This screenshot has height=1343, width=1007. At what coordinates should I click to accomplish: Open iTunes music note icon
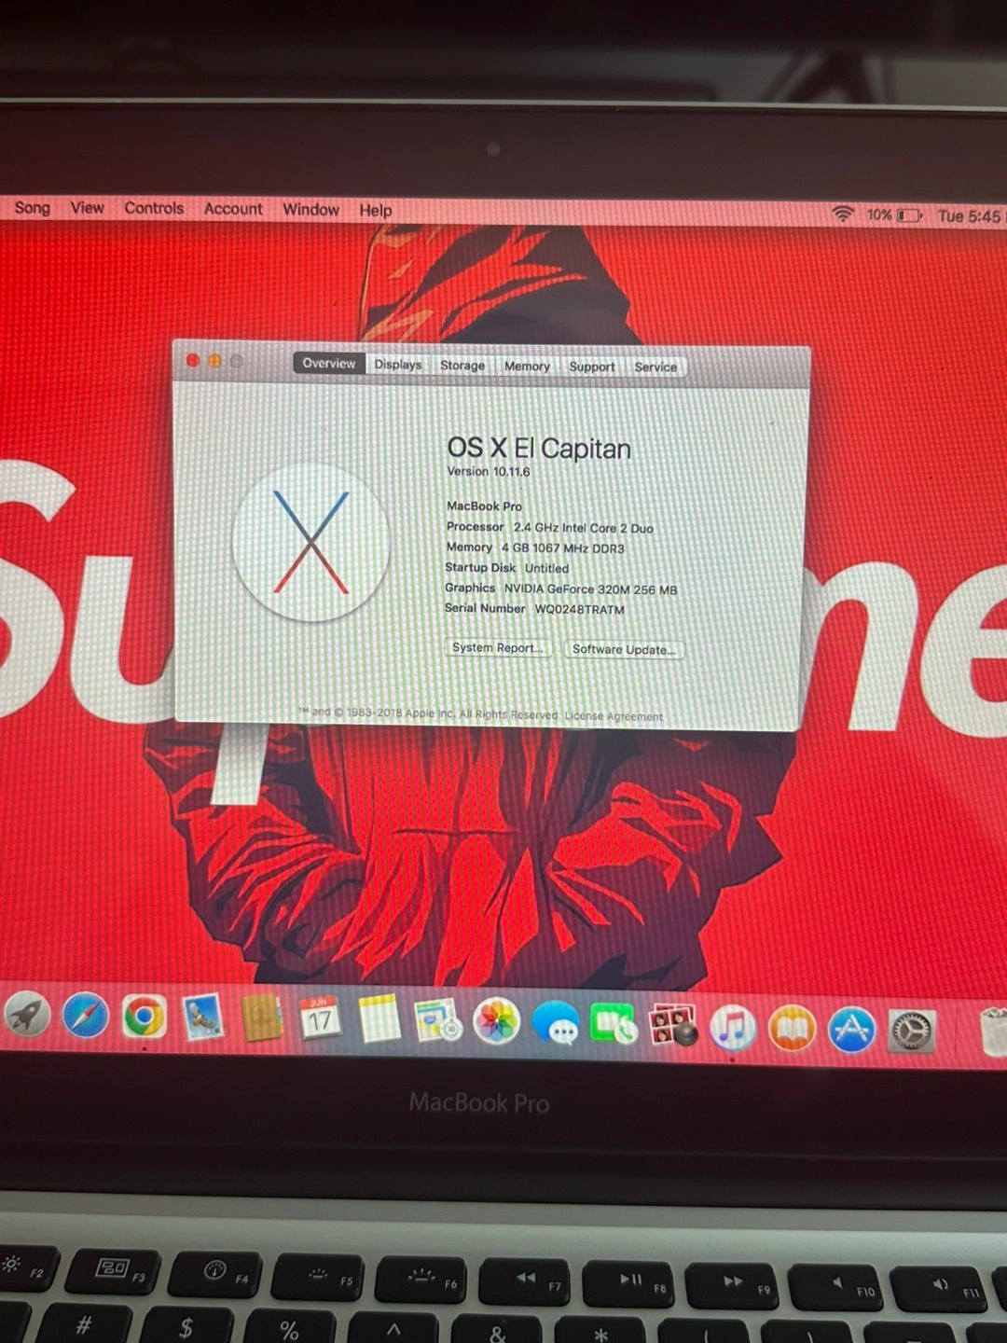[x=733, y=1028]
